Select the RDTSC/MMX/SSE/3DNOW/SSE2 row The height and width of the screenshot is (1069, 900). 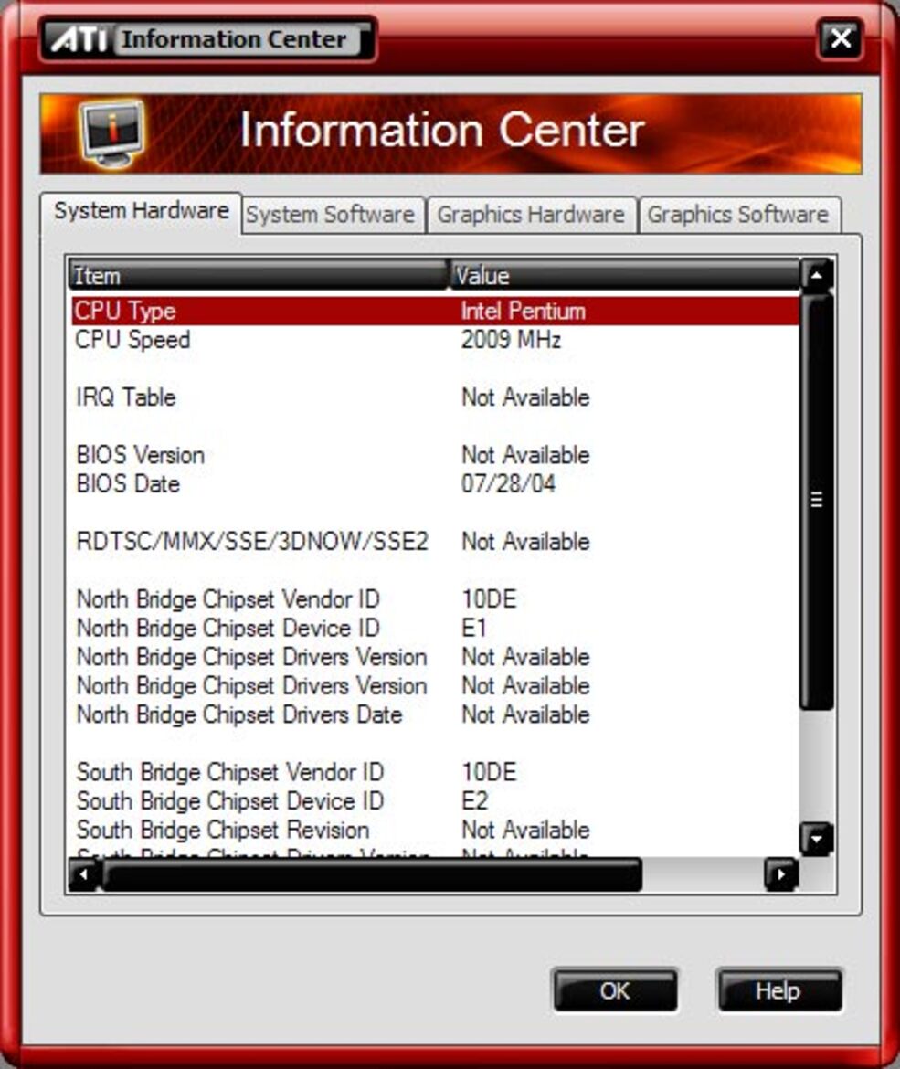pos(435,541)
